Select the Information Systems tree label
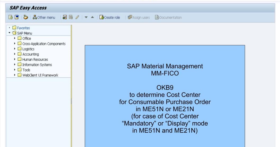The width and height of the screenshot is (280, 147). pos(37,65)
